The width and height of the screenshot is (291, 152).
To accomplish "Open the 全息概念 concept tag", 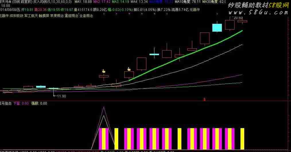I will click(86, 16).
